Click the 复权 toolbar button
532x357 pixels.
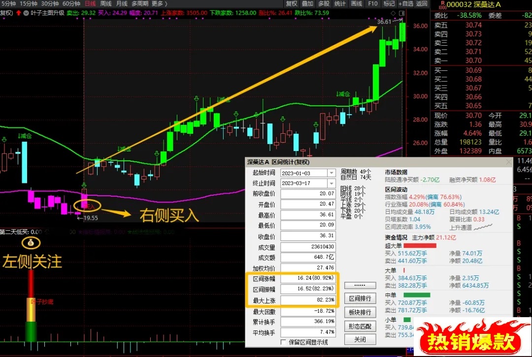pyautogui.click(x=292, y=4)
